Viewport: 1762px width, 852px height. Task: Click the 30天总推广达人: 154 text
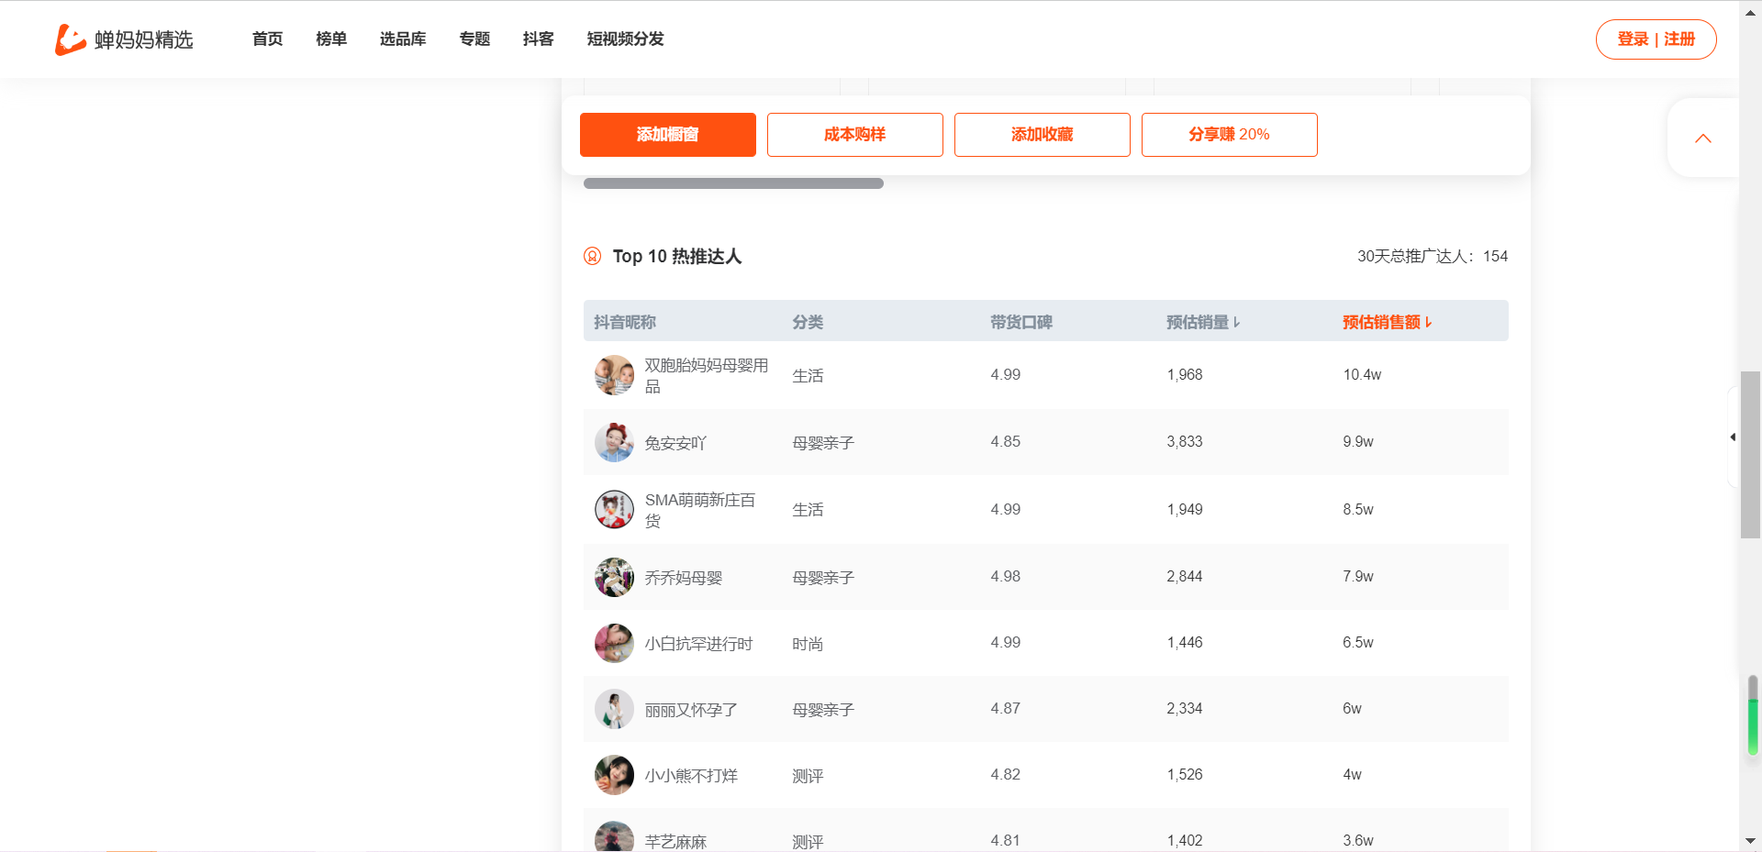pyautogui.click(x=1433, y=256)
